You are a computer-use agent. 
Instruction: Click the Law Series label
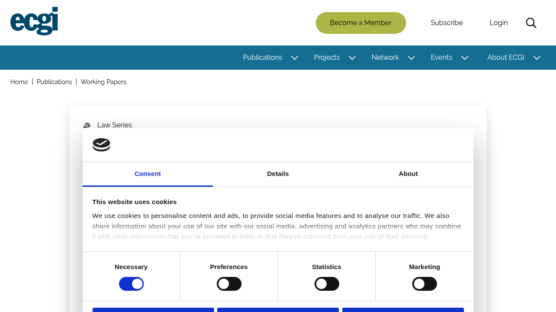115,125
